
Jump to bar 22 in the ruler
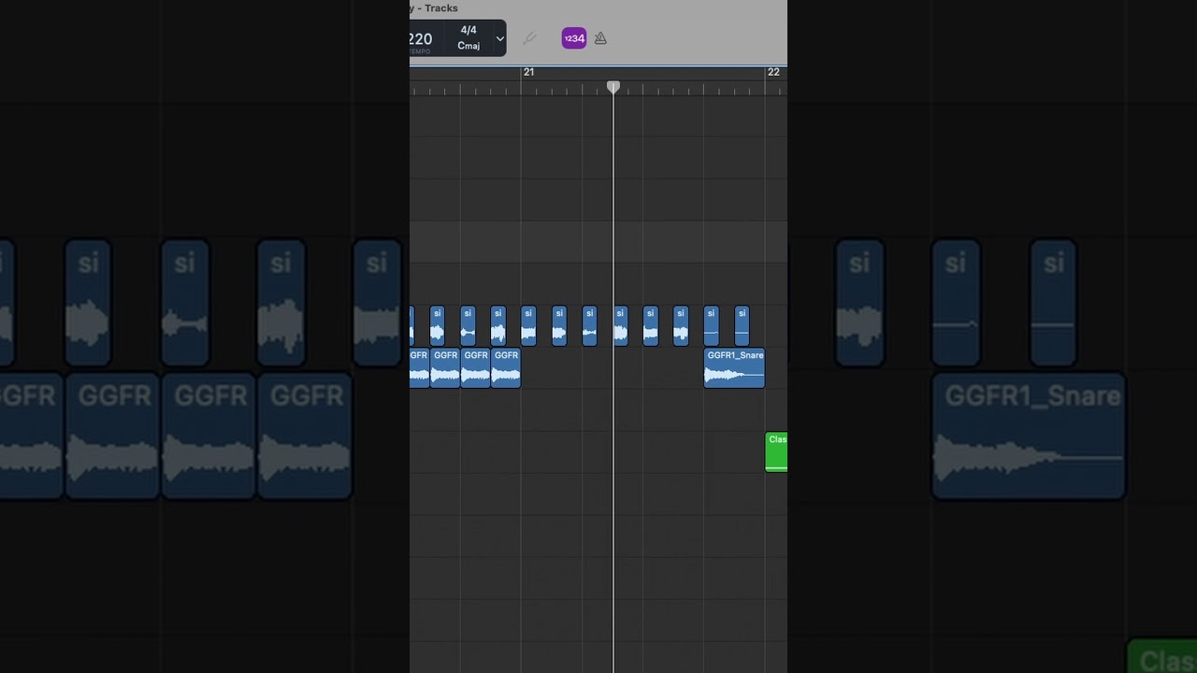pyautogui.click(x=773, y=72)
